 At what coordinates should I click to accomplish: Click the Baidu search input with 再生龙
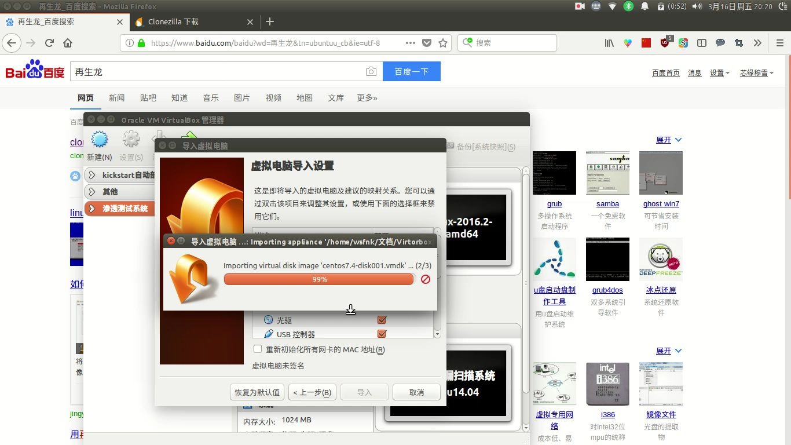click(217, 72)
